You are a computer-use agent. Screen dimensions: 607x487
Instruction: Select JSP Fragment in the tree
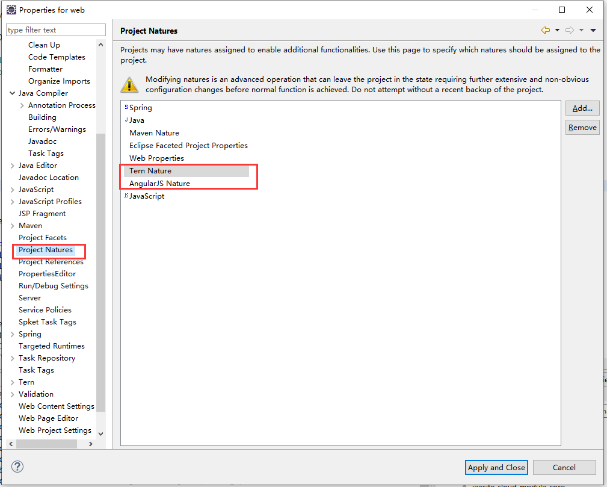pos(42,214)
